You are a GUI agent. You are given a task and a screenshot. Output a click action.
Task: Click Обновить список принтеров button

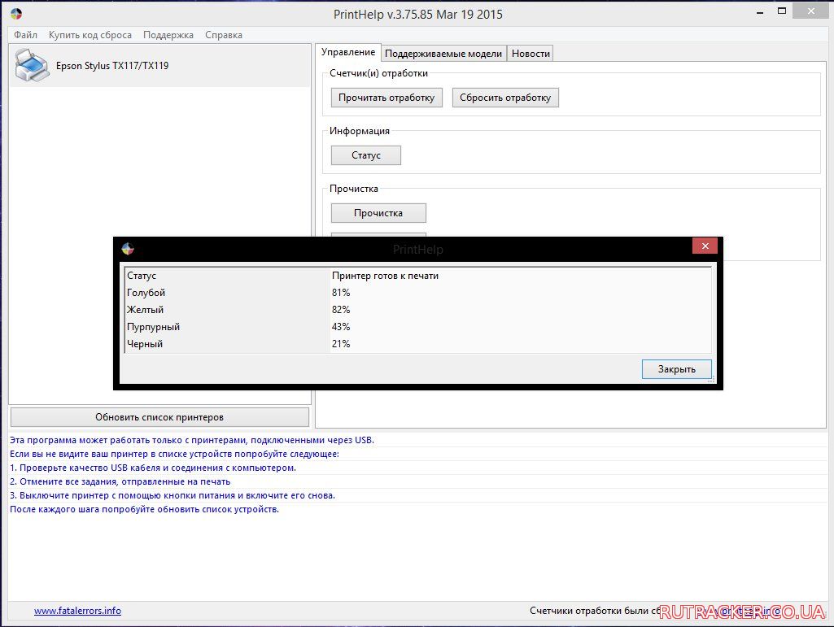159,417
